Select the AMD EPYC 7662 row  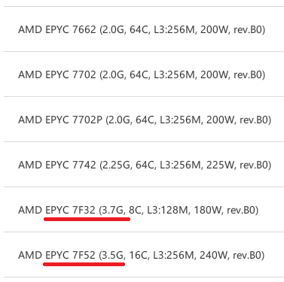click(144, 29)
